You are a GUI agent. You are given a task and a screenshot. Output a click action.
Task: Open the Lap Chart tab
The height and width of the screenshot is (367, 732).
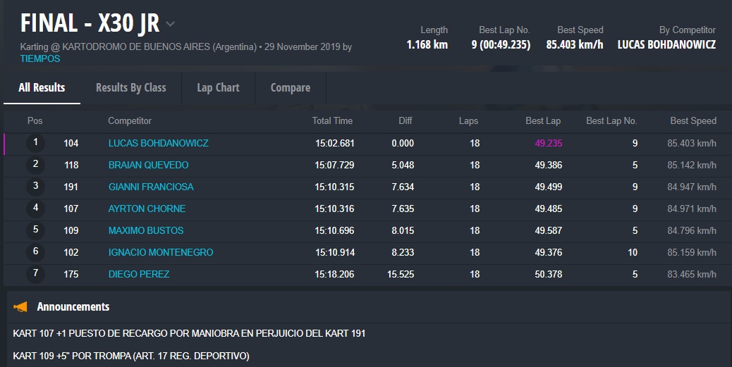[x=218, y=87]
